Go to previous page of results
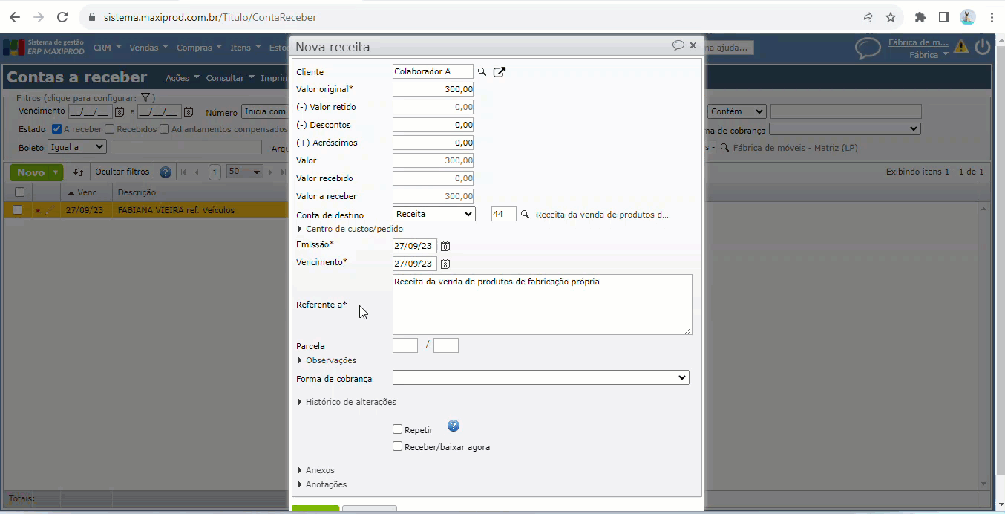This screenshot has height=514, width=1005. 197,172
